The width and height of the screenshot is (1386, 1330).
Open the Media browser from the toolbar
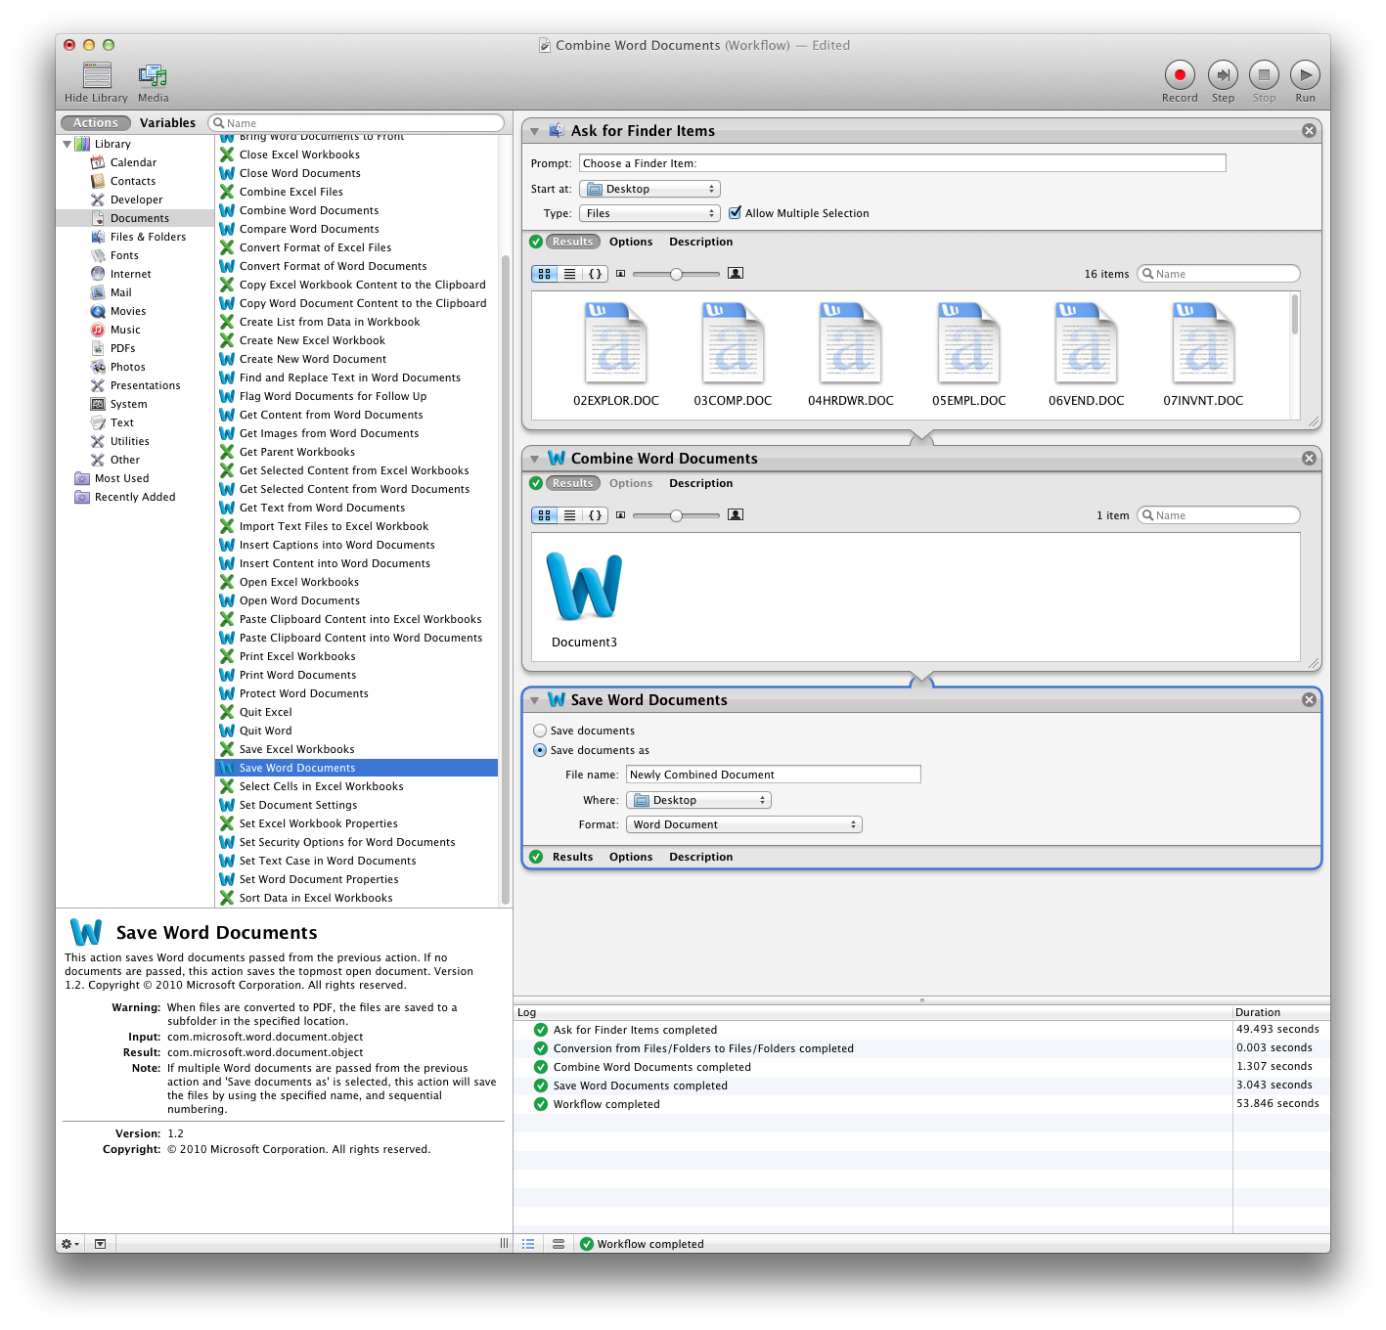click(153, 75)
